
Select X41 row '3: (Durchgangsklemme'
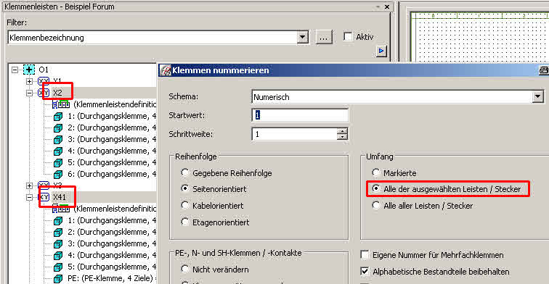[112, 243]
